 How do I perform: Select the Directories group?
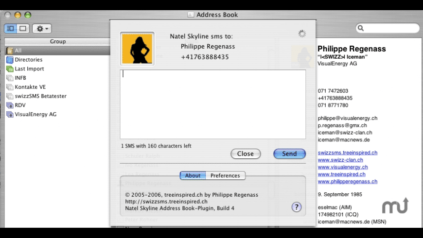click(57, 60)
